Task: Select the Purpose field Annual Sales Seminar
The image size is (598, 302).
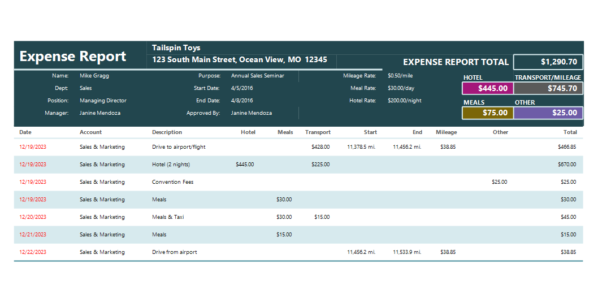Action: pyautogui.click(x=257, y=76)
